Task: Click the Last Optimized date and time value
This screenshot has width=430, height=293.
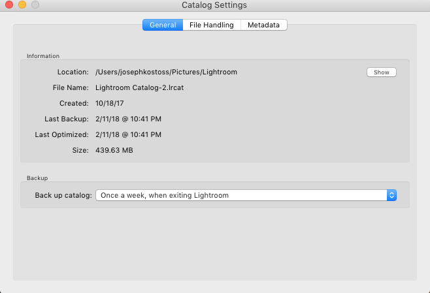Action: click(x=128, y=134)
